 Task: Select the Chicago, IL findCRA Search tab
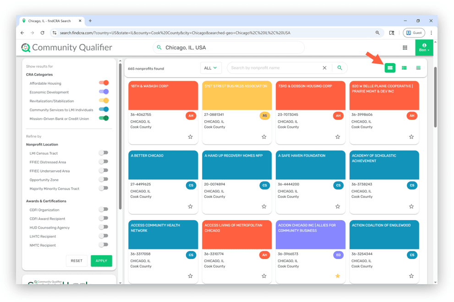click(x=51, y=21)
